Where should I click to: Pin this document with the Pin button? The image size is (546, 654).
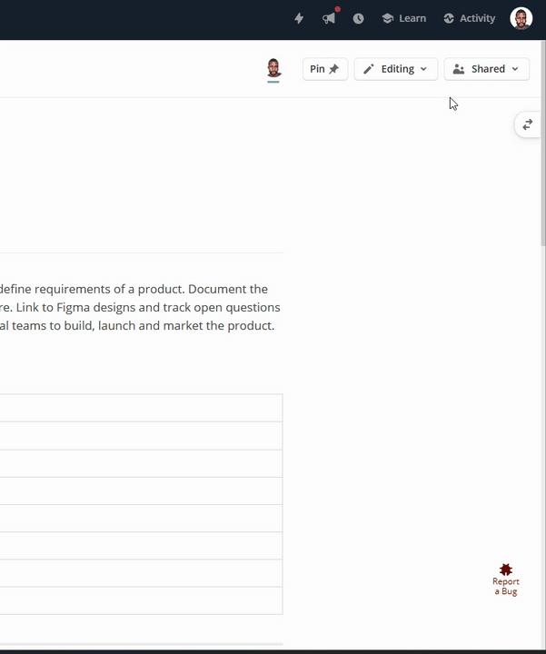325,69
